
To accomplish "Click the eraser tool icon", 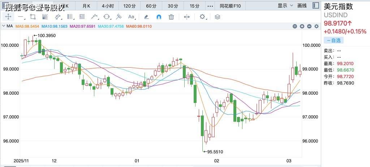I will point(146,17).
